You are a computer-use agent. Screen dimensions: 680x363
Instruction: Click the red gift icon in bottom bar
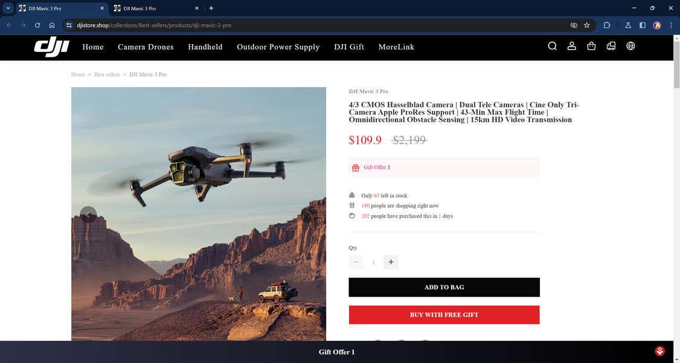(x=659, y=351)
